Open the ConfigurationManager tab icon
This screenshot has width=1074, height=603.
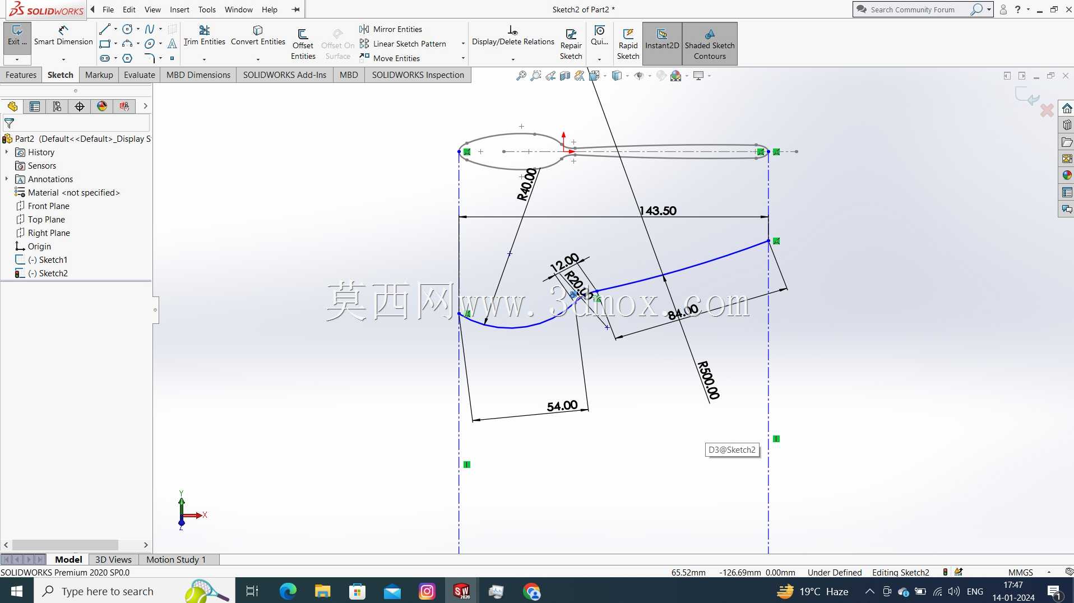click(57, 106)
